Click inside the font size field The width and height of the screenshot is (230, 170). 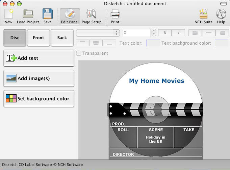click(x=136, y=33)
